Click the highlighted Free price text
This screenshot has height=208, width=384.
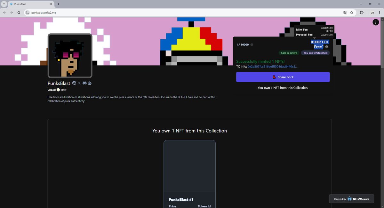tap(318, 47)
